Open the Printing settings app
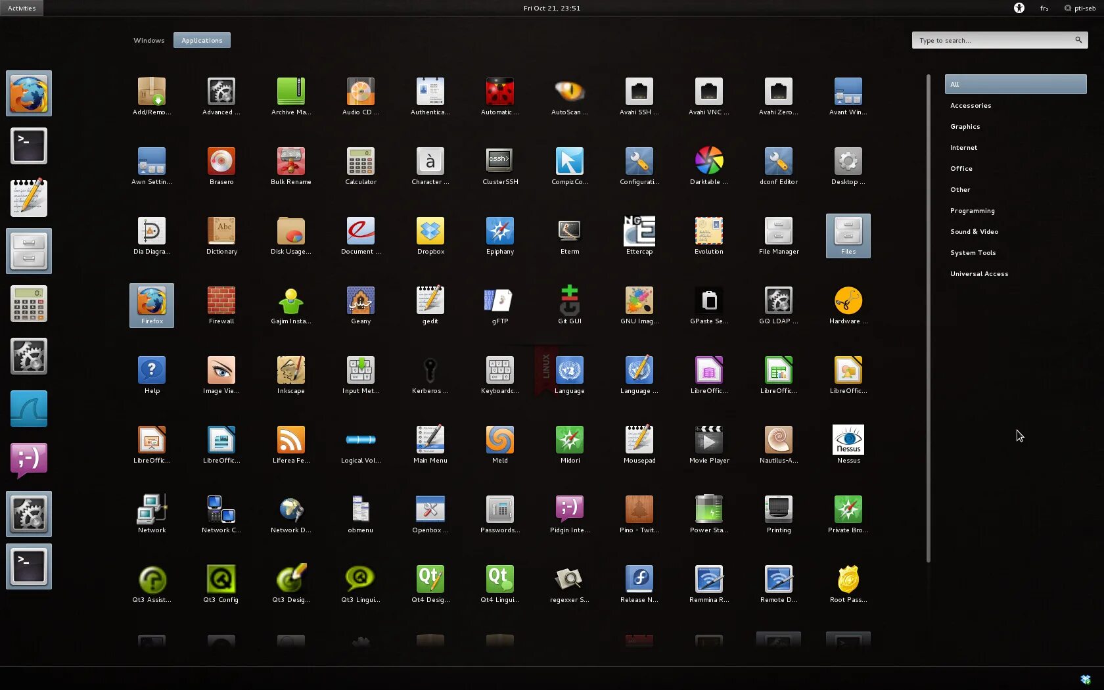Image resolution: width=1104 pixels, height=690 pixels. [x=779, y=515]
